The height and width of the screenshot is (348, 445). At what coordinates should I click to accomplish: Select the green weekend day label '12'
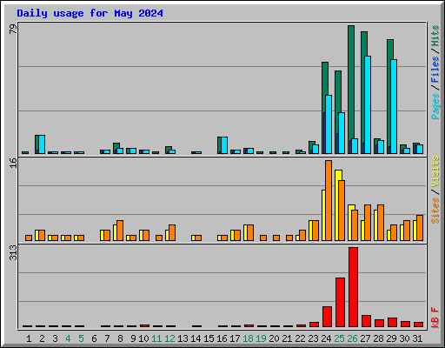(169, 338)
